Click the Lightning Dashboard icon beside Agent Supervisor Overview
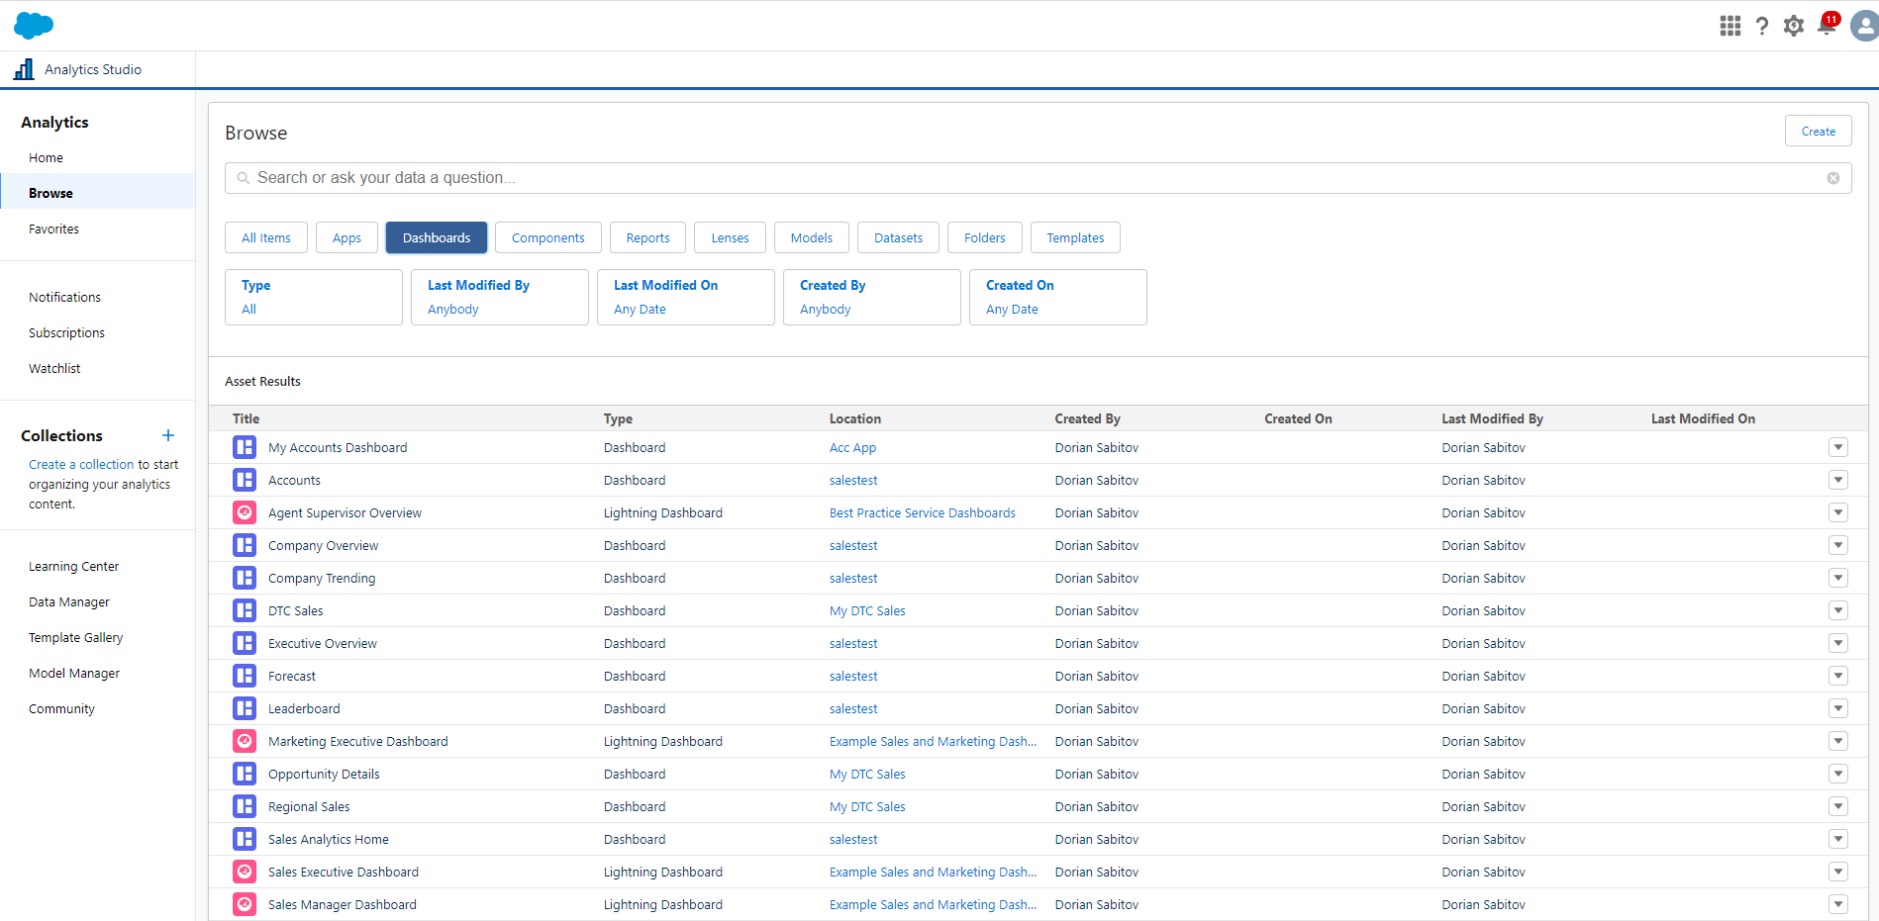 coord(244,512)
